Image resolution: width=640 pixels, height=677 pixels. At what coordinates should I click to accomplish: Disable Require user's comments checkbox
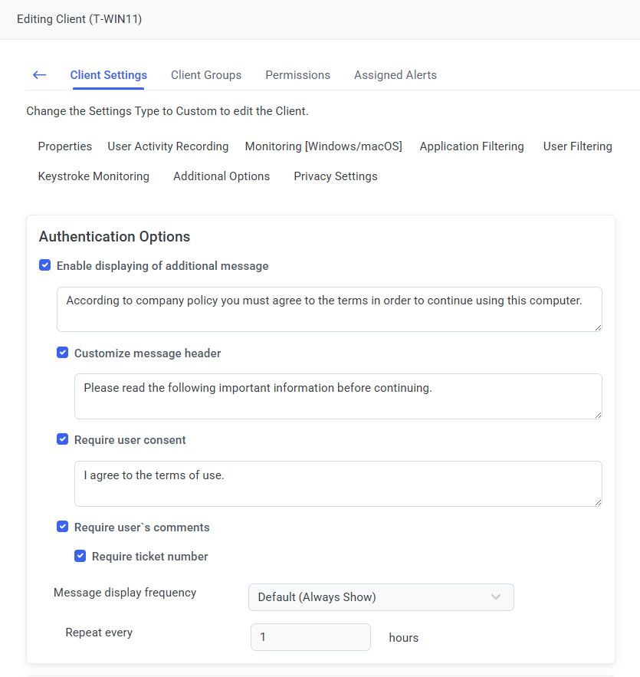click(x=63, y=527)
